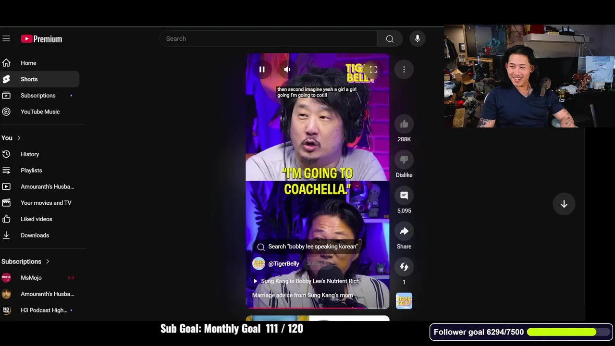Click Short title Marriage advice from Sung Kang's mom
Viewport: 615px width, 346px height.
coord(303,296)
